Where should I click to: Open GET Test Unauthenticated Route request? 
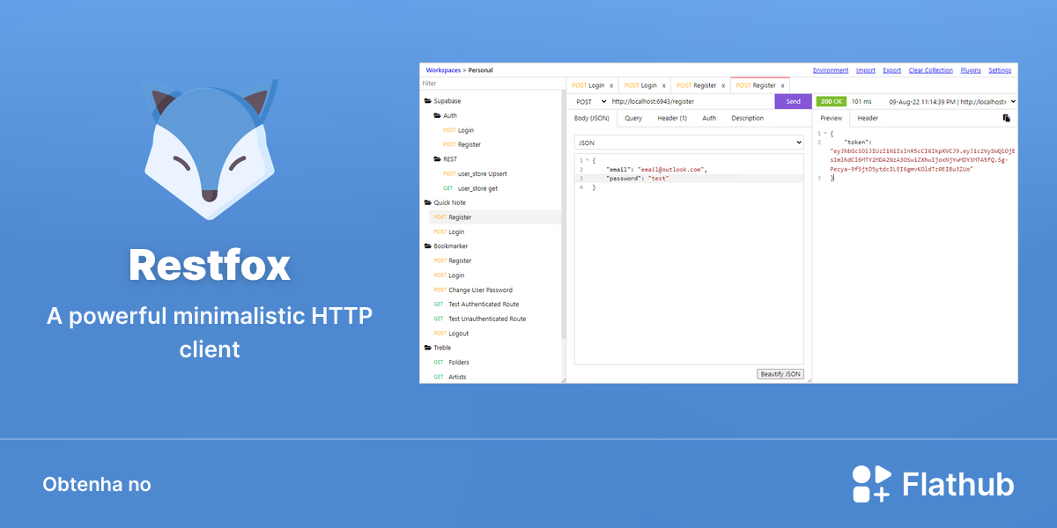pyautogui.click(x=480, y=319)
